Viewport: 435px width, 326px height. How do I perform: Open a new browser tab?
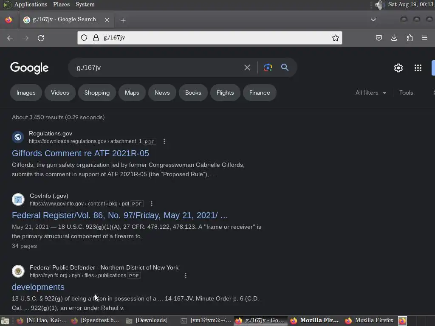pyautogui.click(x=123, y=20)
